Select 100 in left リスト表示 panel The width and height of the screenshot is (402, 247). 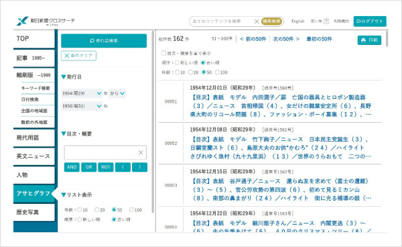coord(131,210)
